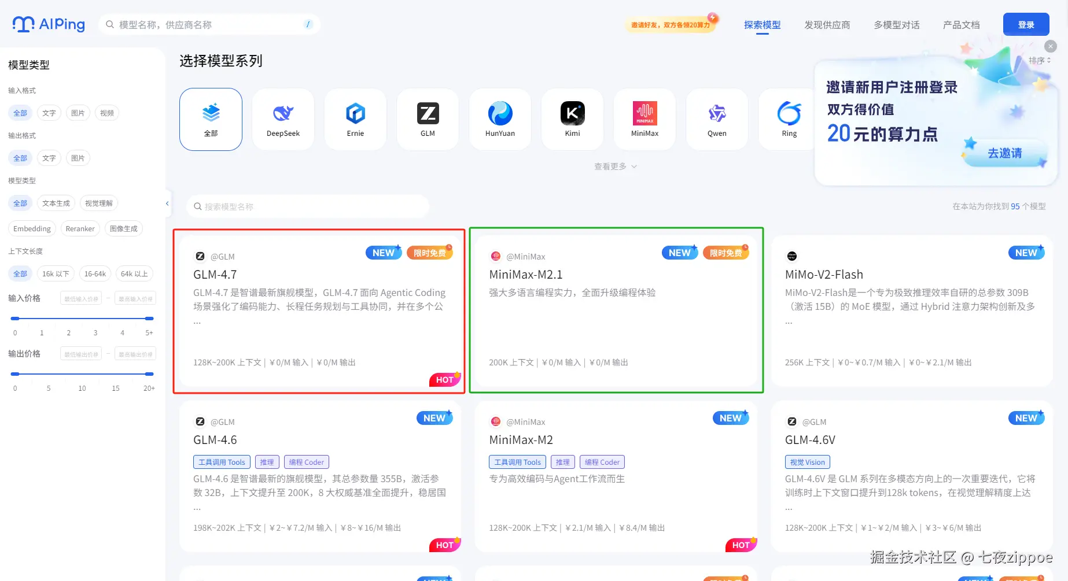Image resolution: width=1068 pixels, height=581 pixels.
Task: Click the 限时免费 badge on MiniMax-M2.1 card
Action: 726,253
